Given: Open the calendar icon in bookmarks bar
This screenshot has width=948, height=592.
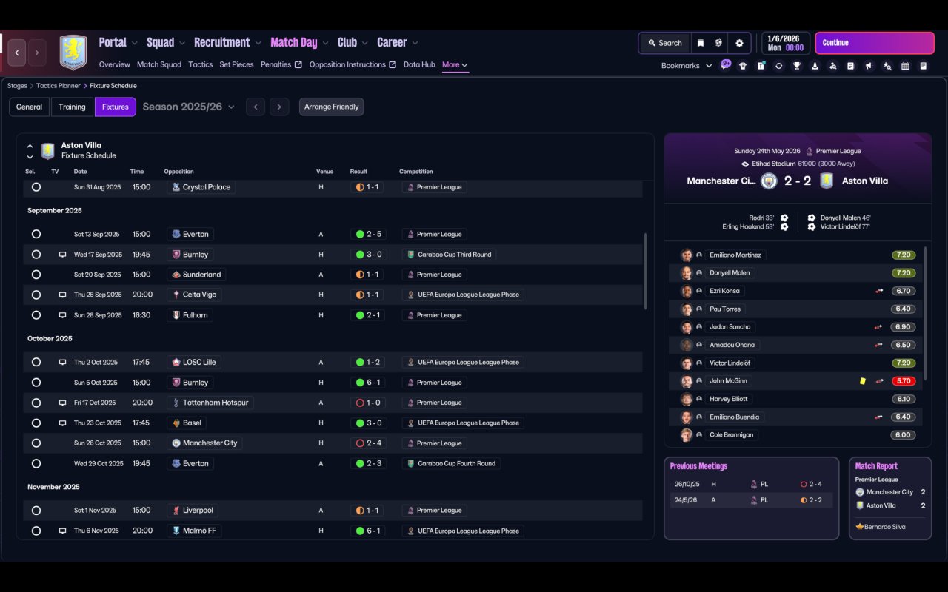Looking at the screenshot, I should tap(905, 66).
